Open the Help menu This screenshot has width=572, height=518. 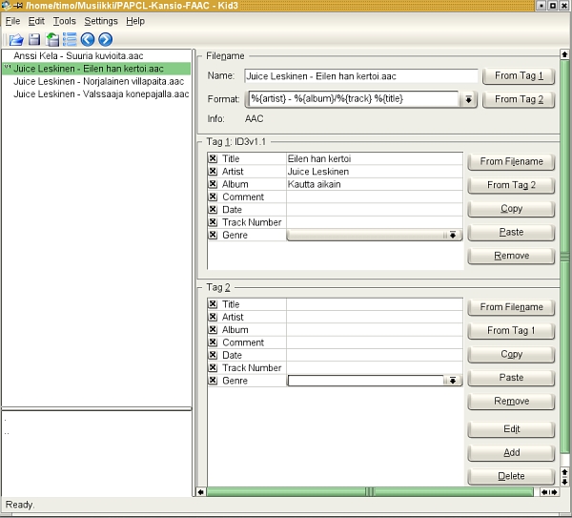[x=135, y=21]
